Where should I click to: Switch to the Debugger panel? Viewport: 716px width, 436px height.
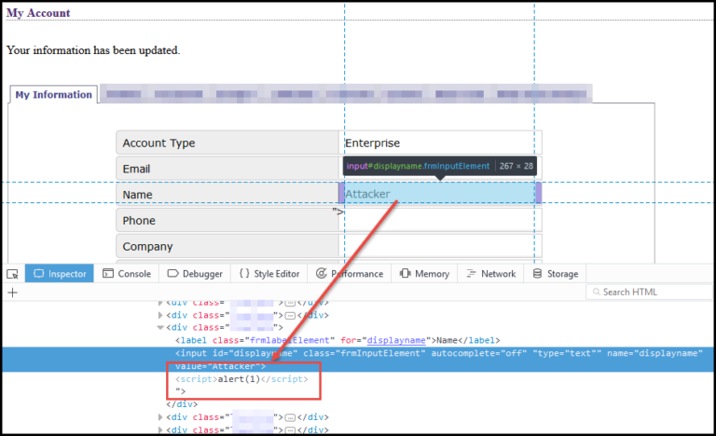point(195,274)
